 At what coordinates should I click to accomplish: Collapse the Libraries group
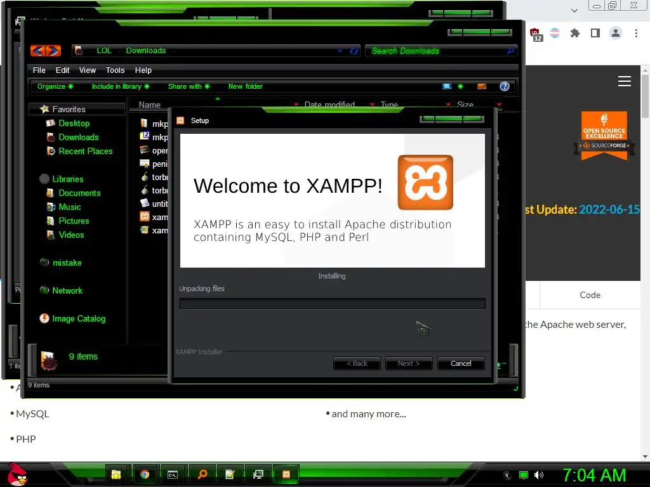pos(62,179)
